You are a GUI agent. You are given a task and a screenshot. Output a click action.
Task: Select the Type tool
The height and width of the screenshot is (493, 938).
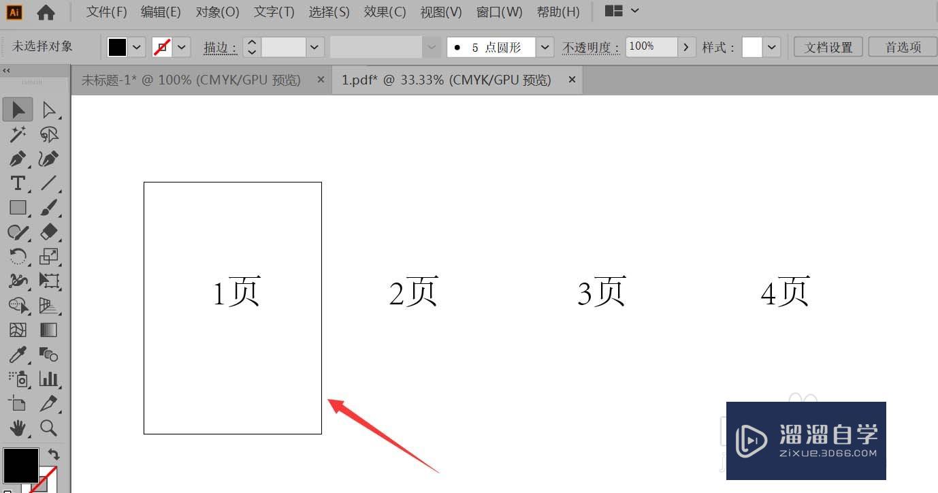[x=18, y=183]
